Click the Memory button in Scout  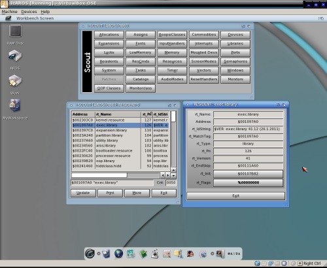172,52
